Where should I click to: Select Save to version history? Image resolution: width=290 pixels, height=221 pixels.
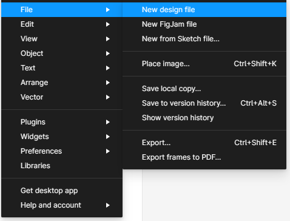tap(204, 103)
